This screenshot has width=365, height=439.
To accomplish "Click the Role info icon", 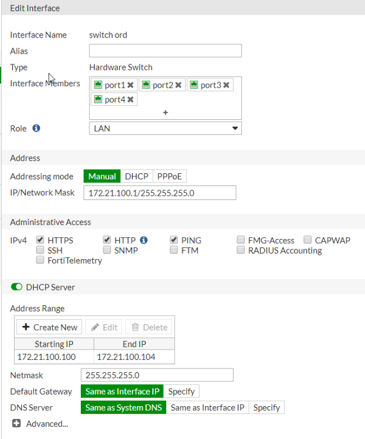I will click(x=36, y=128).
